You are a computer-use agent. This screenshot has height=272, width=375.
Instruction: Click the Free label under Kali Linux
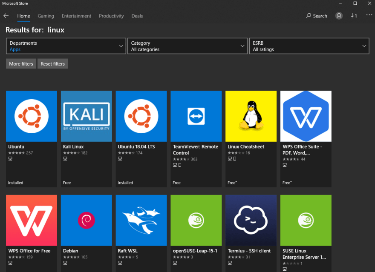(x=67, y=183)
